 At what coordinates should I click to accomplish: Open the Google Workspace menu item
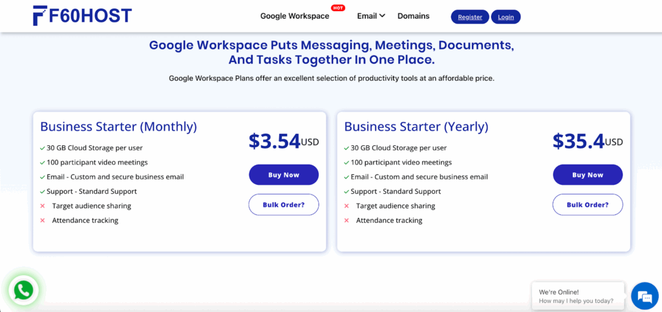(x=295, y=16)
